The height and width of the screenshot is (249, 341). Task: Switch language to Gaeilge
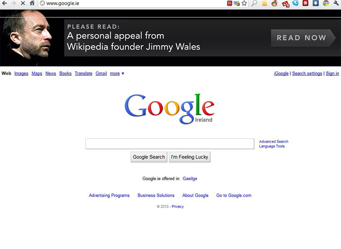[190, 178]
